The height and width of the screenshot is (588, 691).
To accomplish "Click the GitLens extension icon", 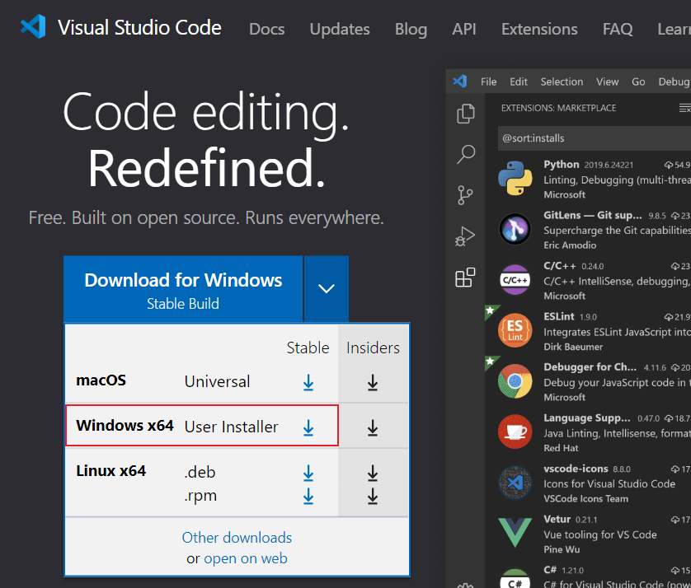I will [515, 229].
